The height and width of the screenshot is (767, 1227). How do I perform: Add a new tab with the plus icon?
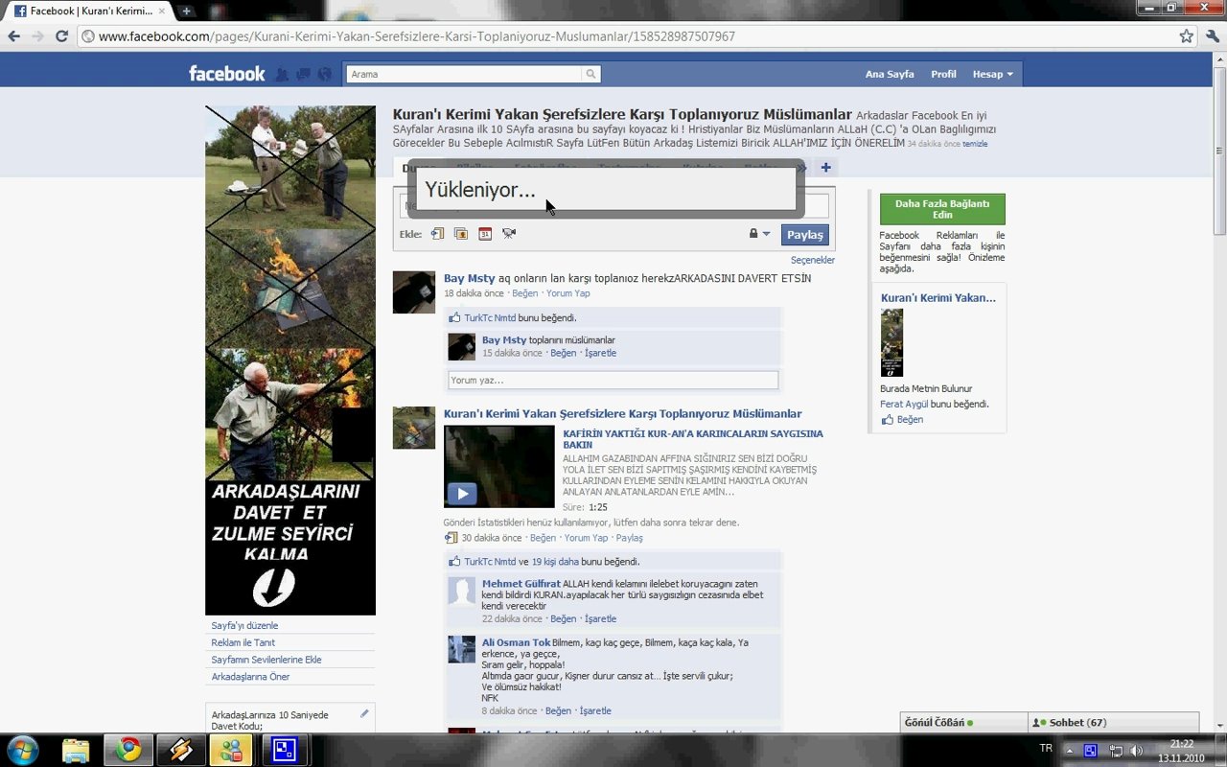pos(825,168)
